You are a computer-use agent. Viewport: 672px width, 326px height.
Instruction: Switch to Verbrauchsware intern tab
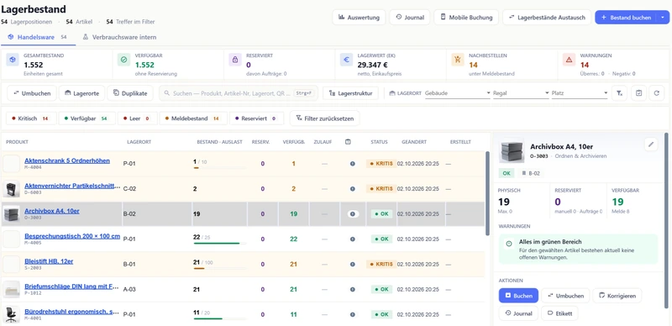click(119, 37)
